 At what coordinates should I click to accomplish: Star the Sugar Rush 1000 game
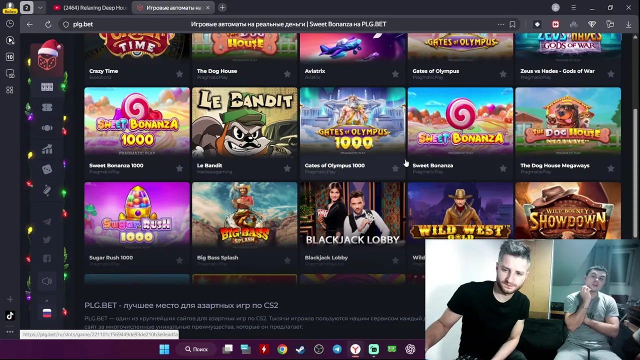click(x=179, y=260)
